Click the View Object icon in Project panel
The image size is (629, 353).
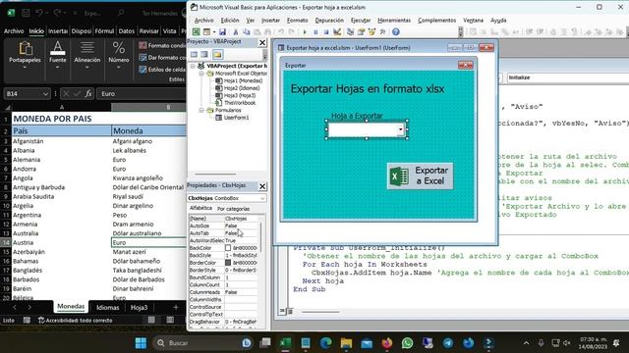click(x=205, y=55)
